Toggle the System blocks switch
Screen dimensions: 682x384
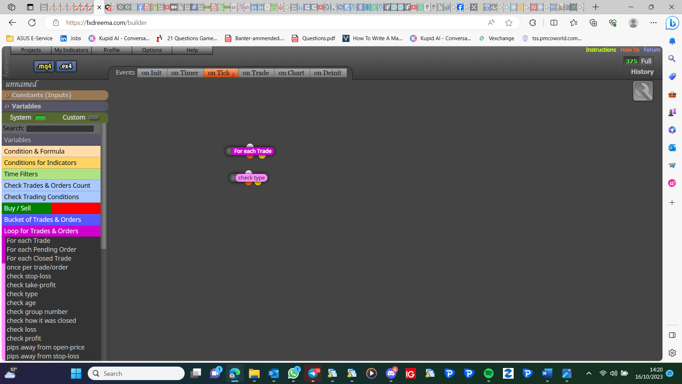(x=40, y=118)
